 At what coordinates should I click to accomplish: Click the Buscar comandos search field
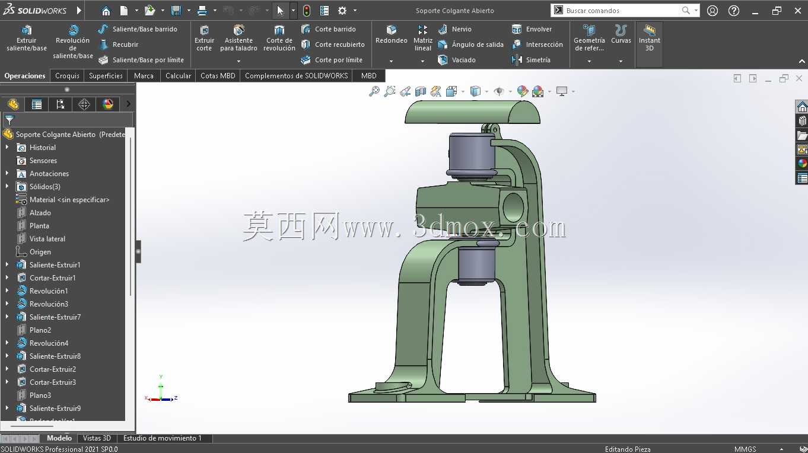click(x=621, y=11)
